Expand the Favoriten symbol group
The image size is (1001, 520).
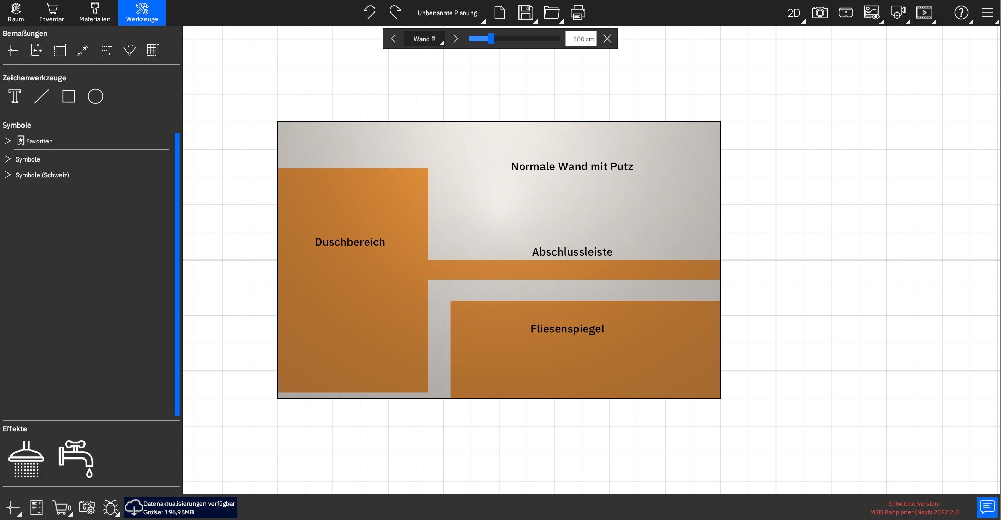(x=8, y=141)
